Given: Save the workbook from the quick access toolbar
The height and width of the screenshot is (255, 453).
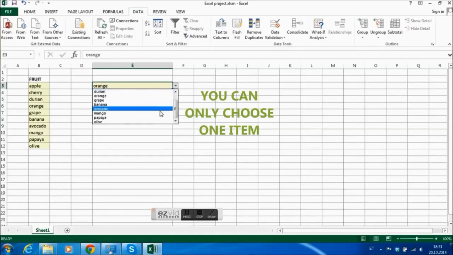Looking at the screenshot, I should pyautogui.click(x=14, y=3).
